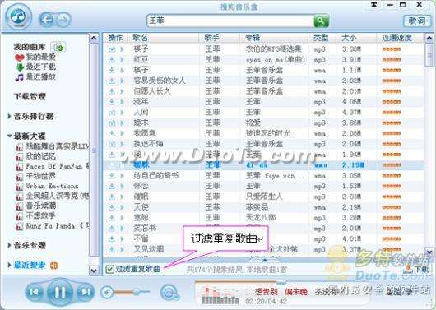Click download icon for 我愿意 row
This screenshot has width=436, height=310.
112,133
